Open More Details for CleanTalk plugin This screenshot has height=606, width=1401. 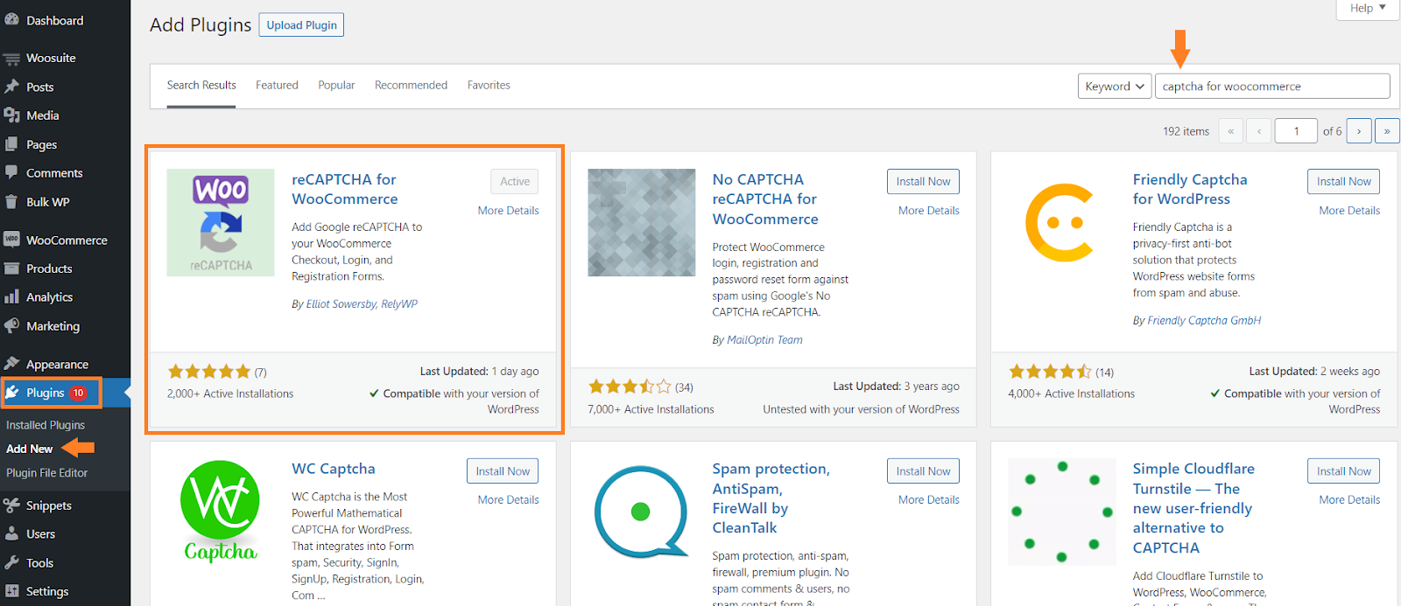click(x=929, y=500)
